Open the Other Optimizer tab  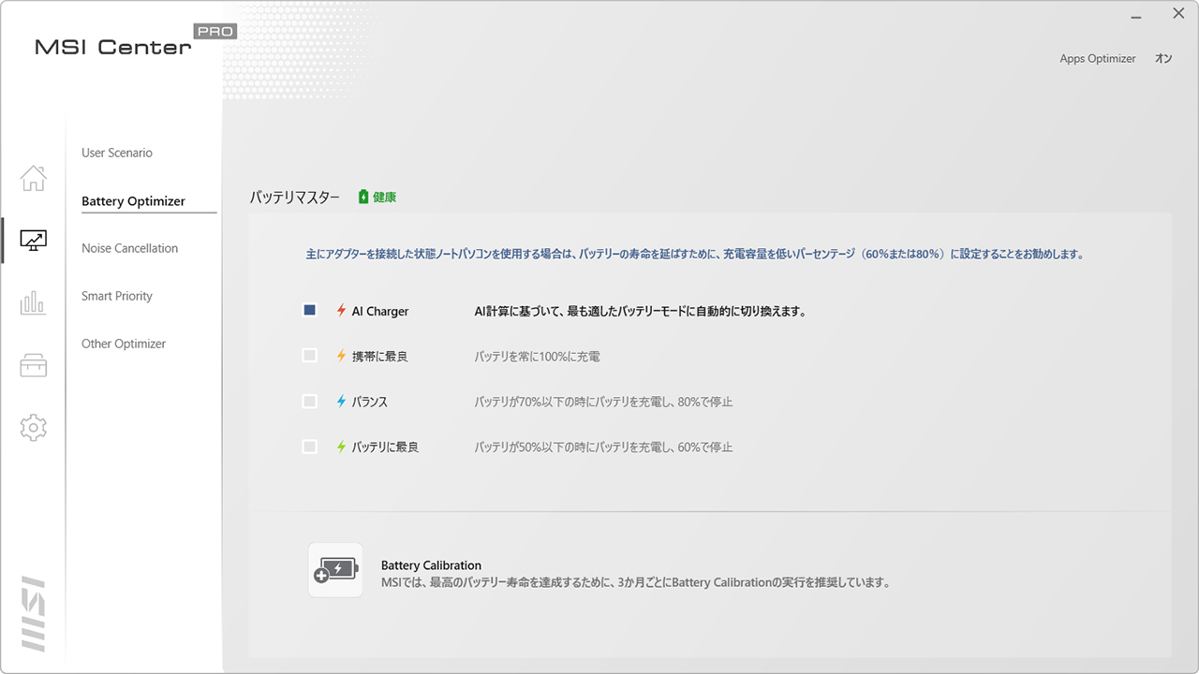[x=124, y=344]
